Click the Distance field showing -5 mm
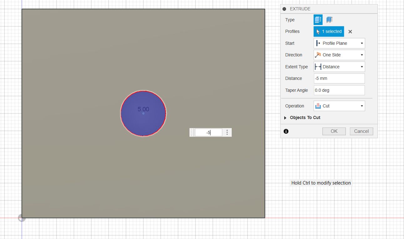 click(339, 78)
